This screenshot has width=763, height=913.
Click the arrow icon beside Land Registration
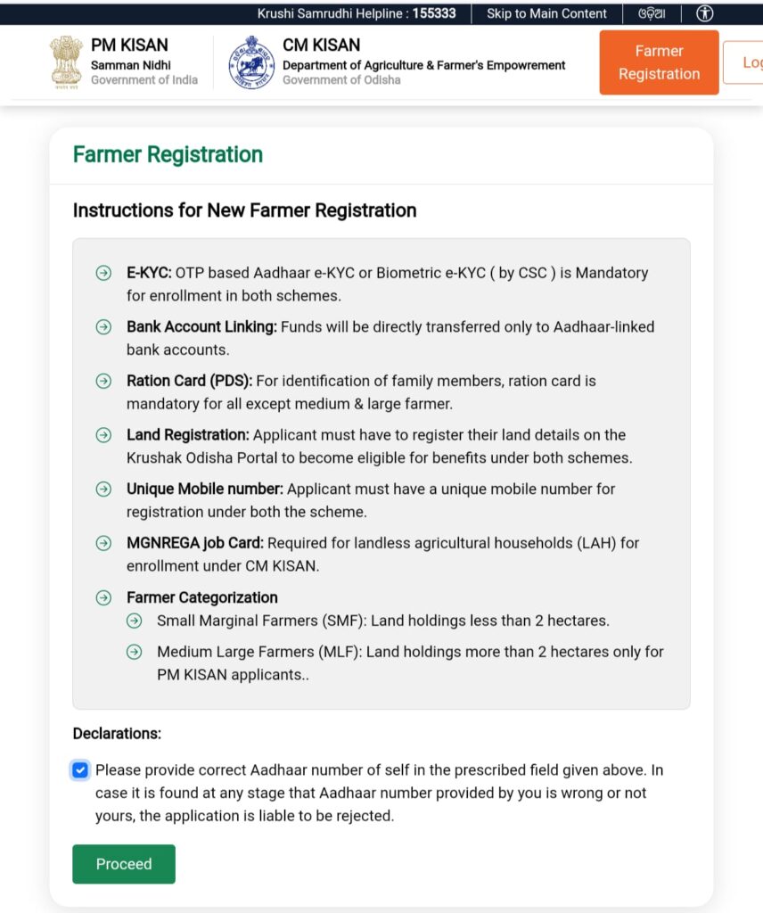click(x=103, y=435)
